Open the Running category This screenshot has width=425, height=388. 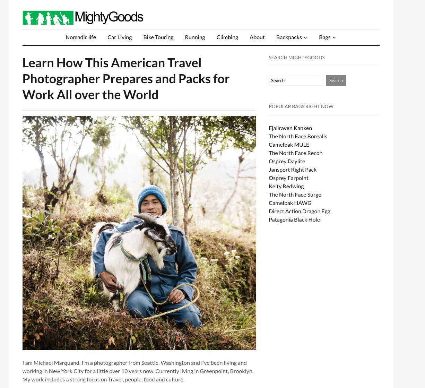pyautogui.click(x=195, y=37)
